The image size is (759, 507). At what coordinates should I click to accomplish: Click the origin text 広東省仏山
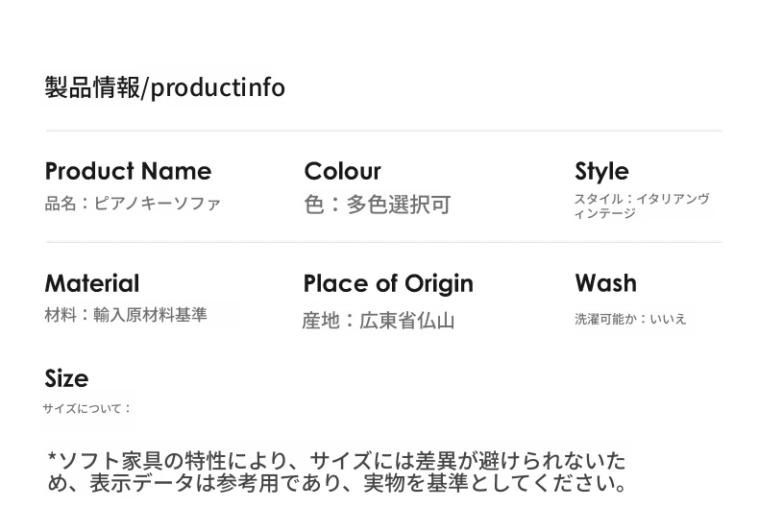click(x=406, y=321)
